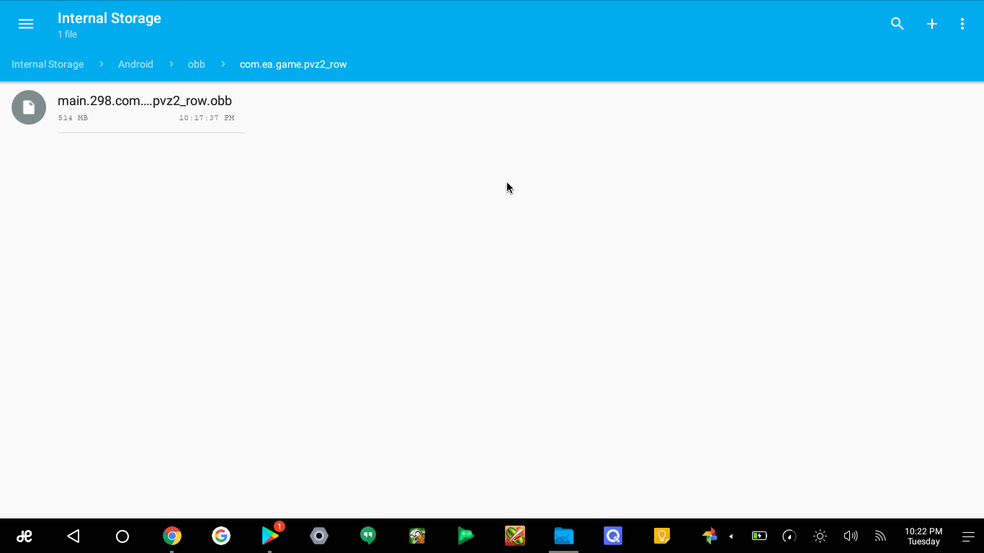Tap the plus icon to add new

point(931,24)
